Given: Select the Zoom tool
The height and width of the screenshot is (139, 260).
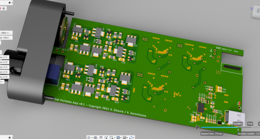Looking at the screenshot, I should 106,137.
